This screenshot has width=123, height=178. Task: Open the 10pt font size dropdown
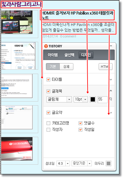coord(81,99)
